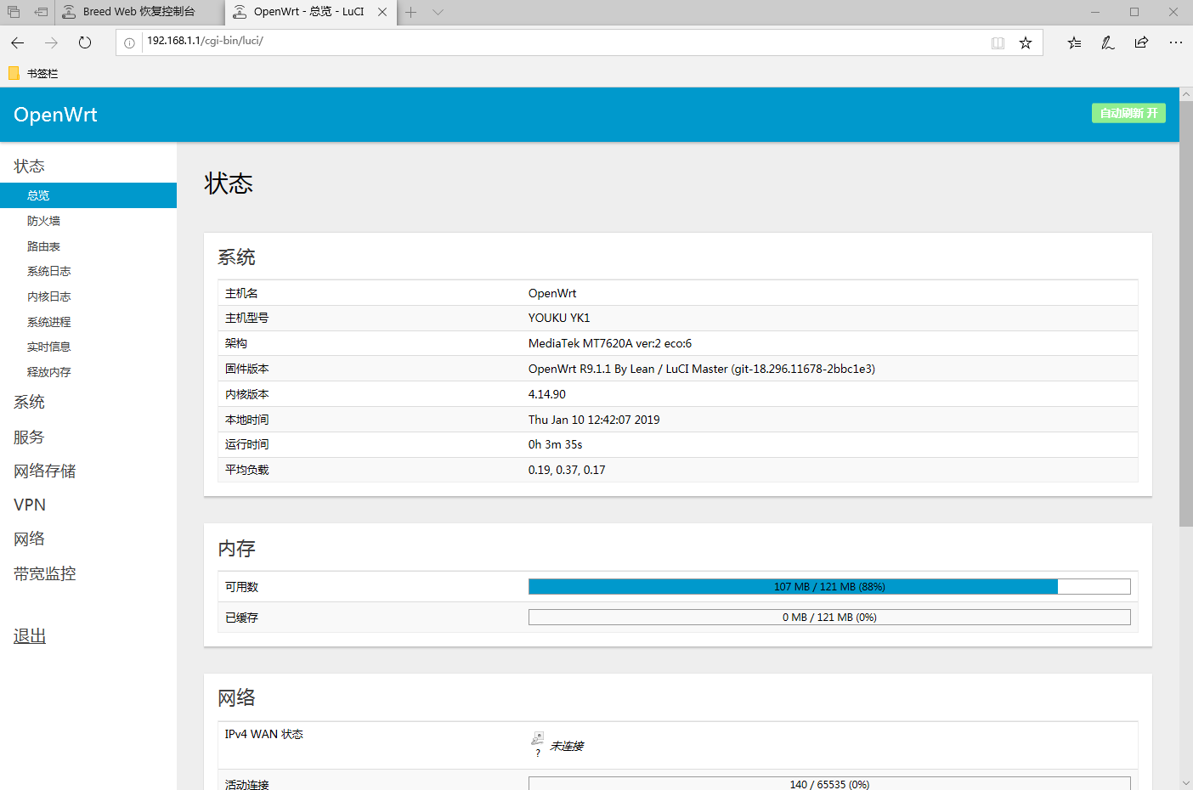Viewport: 1193px width, 790px height.
Task: Open browser settings ellipsis menu
Action: coord(1176,42)
